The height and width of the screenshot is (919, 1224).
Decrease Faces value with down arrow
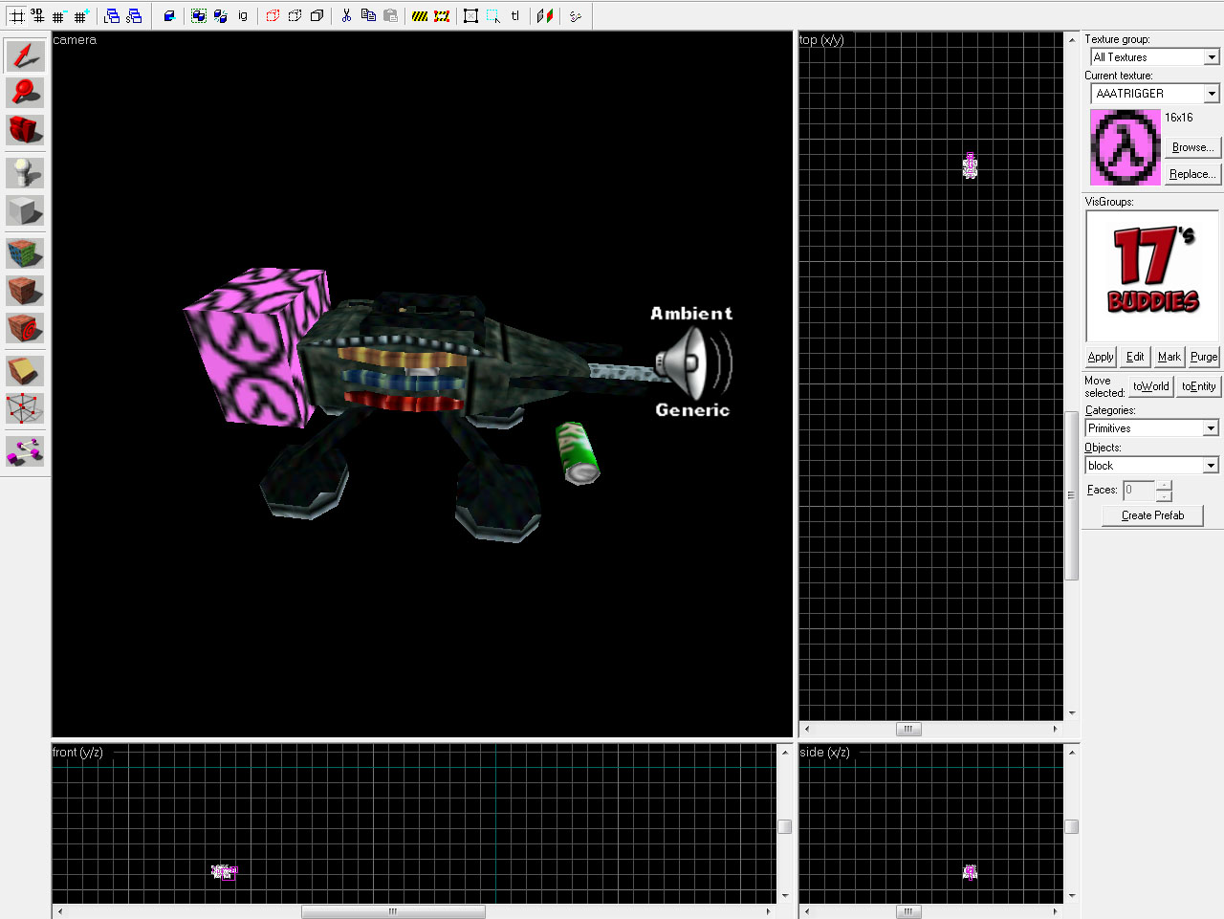click(1164, 495)
